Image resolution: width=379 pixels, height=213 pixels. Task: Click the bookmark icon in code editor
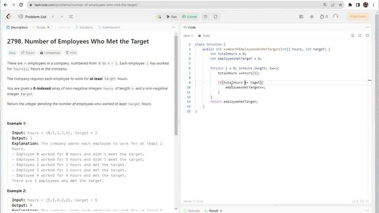tap(353, 35)
